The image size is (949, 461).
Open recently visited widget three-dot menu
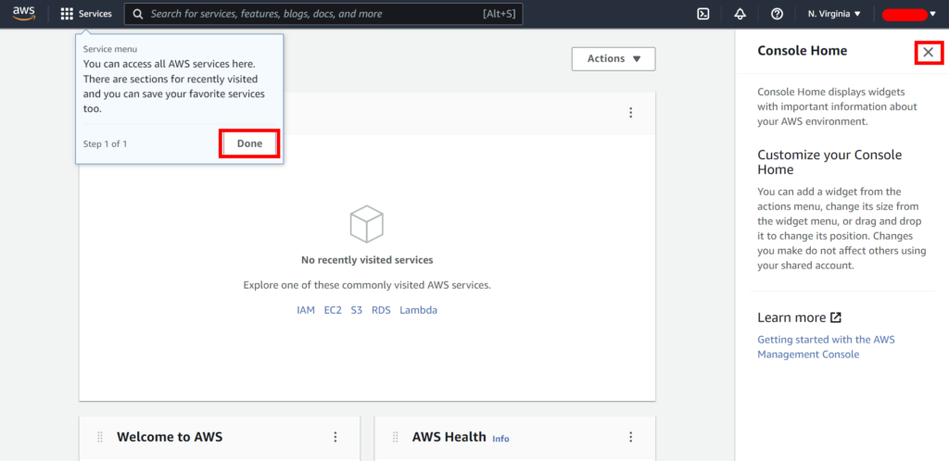pyautogui.click(x=630, y=112)
